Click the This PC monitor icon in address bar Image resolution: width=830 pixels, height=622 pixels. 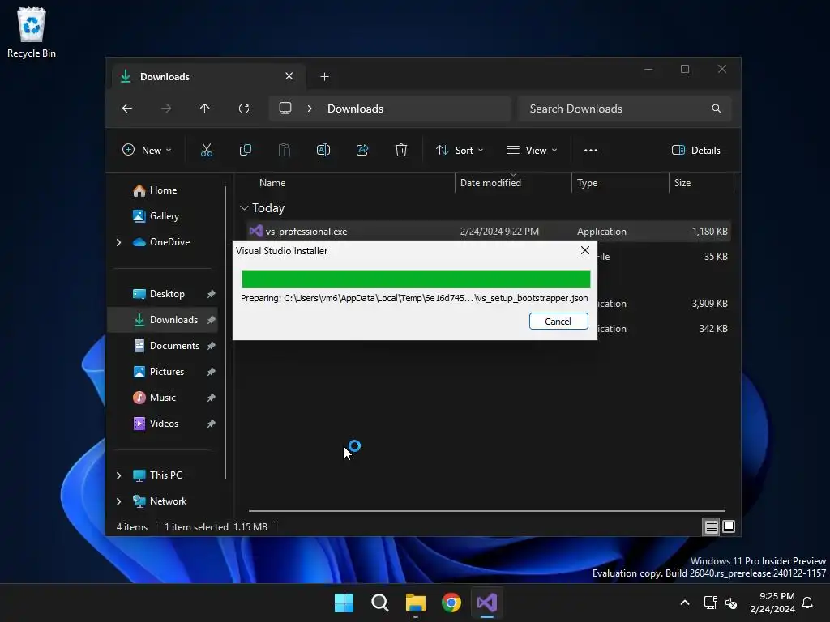coord(285,109)
